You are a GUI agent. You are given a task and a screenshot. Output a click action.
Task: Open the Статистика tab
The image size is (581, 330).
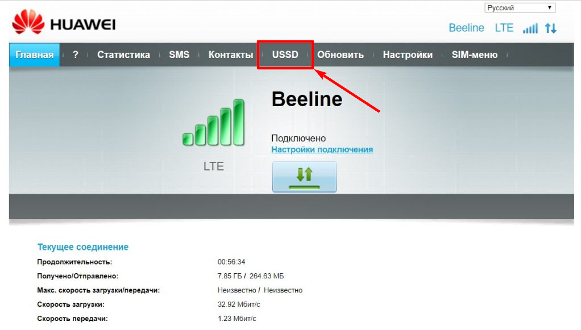pyautogui.click(x=124, y=55)
